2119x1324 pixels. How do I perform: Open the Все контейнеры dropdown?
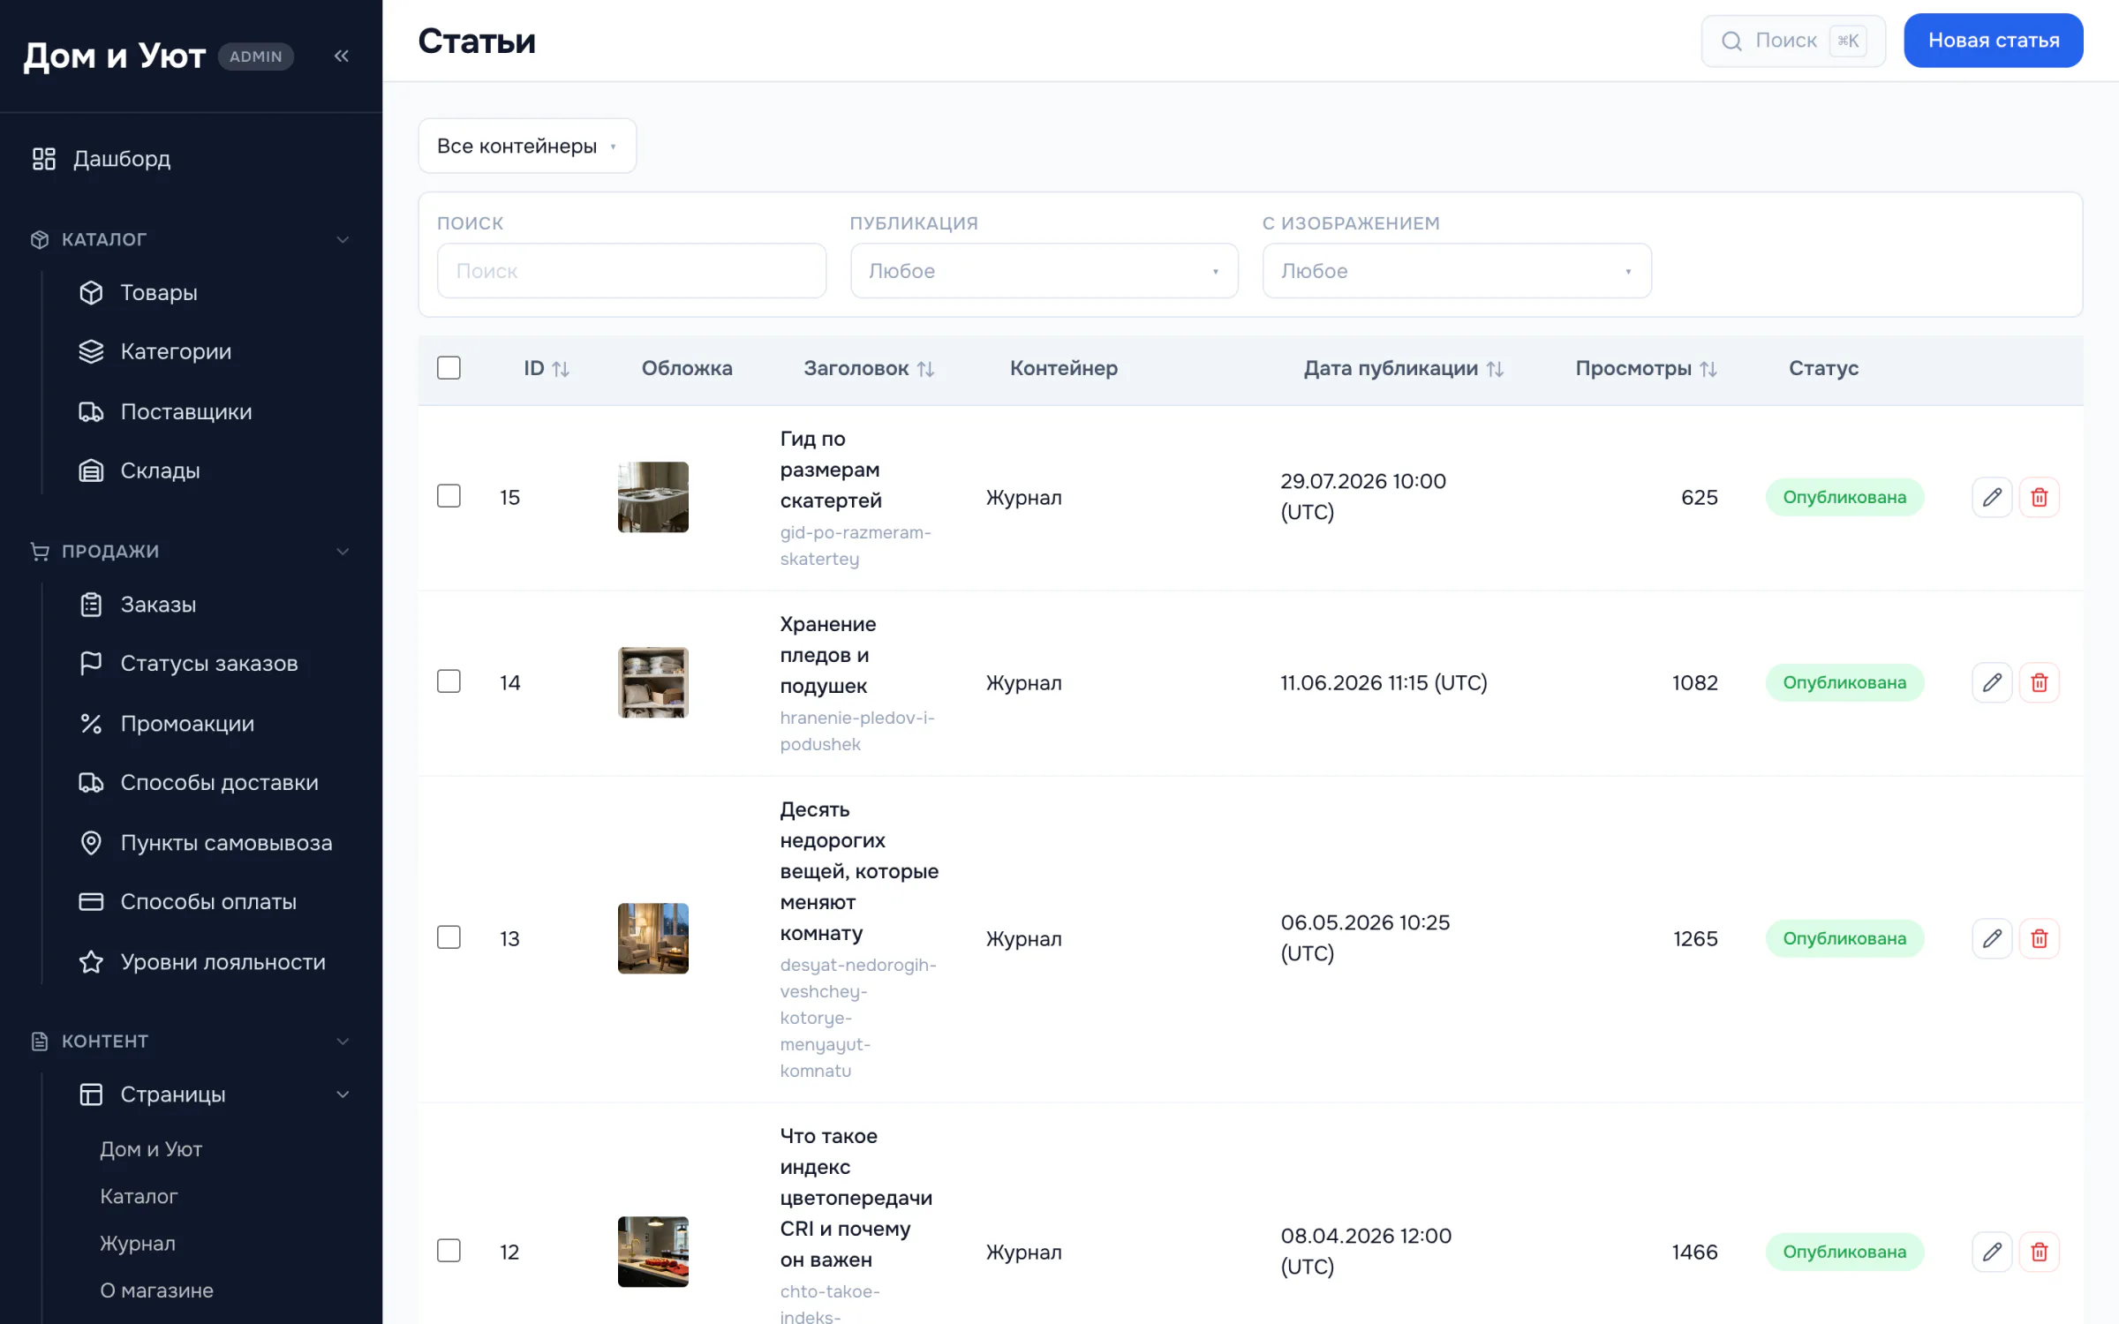[x=527, y=146]
